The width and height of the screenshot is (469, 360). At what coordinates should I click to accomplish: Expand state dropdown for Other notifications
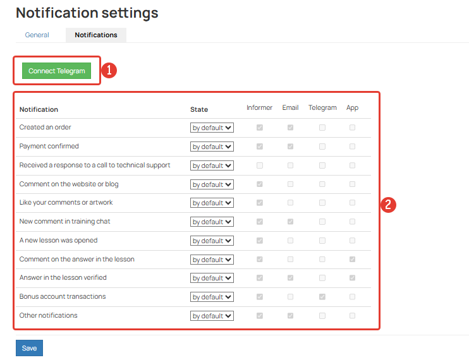(212, 316)
